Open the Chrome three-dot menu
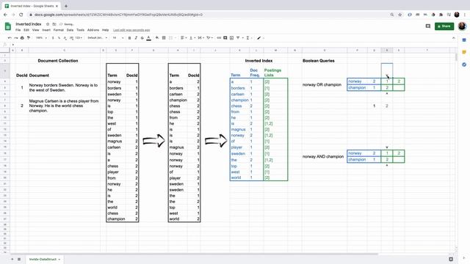 465,15
